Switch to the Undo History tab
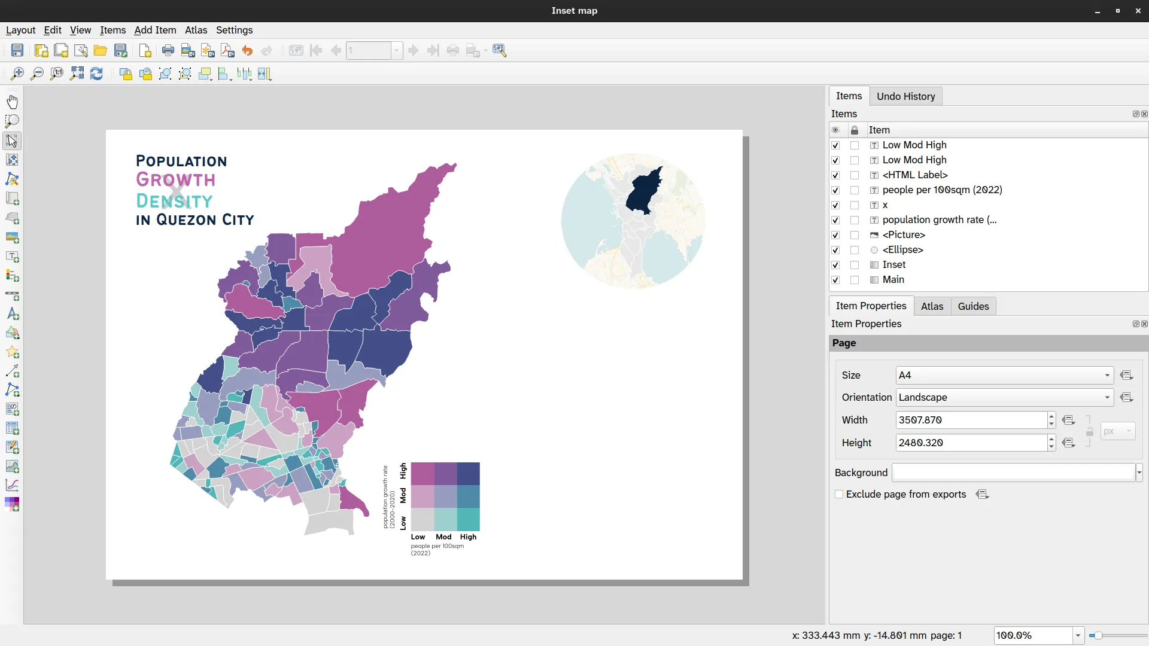The image size is (1149, 646). tap(905, 96)
